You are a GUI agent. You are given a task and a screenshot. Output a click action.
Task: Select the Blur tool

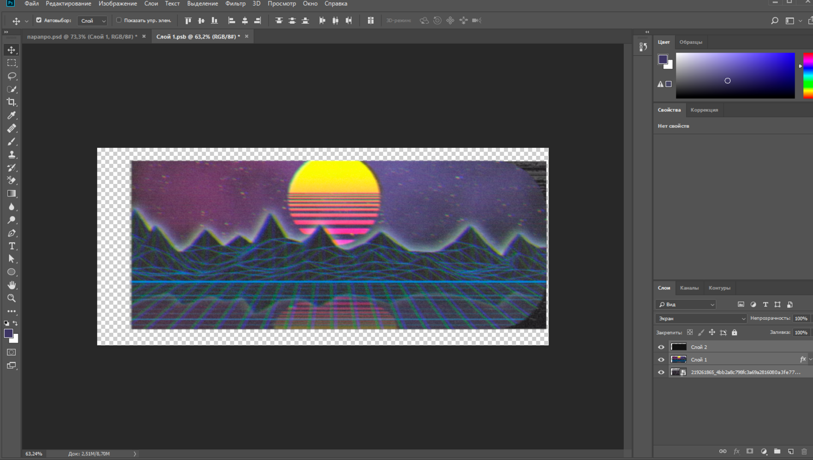click(x=11, y=207)
